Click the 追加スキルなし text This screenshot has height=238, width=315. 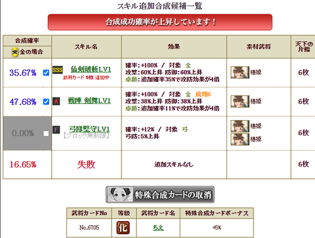pyautogui.click(x=174, y=165)
